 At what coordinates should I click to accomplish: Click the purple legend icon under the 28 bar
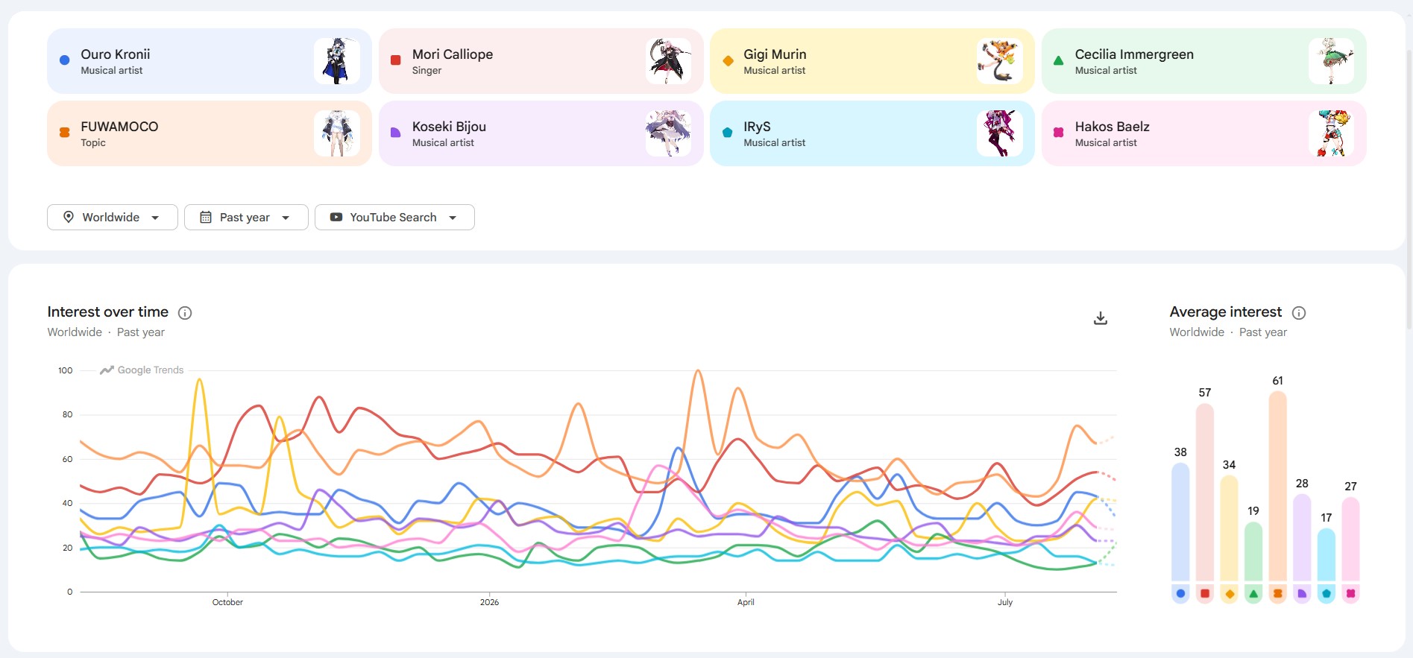pos(1302,594)
